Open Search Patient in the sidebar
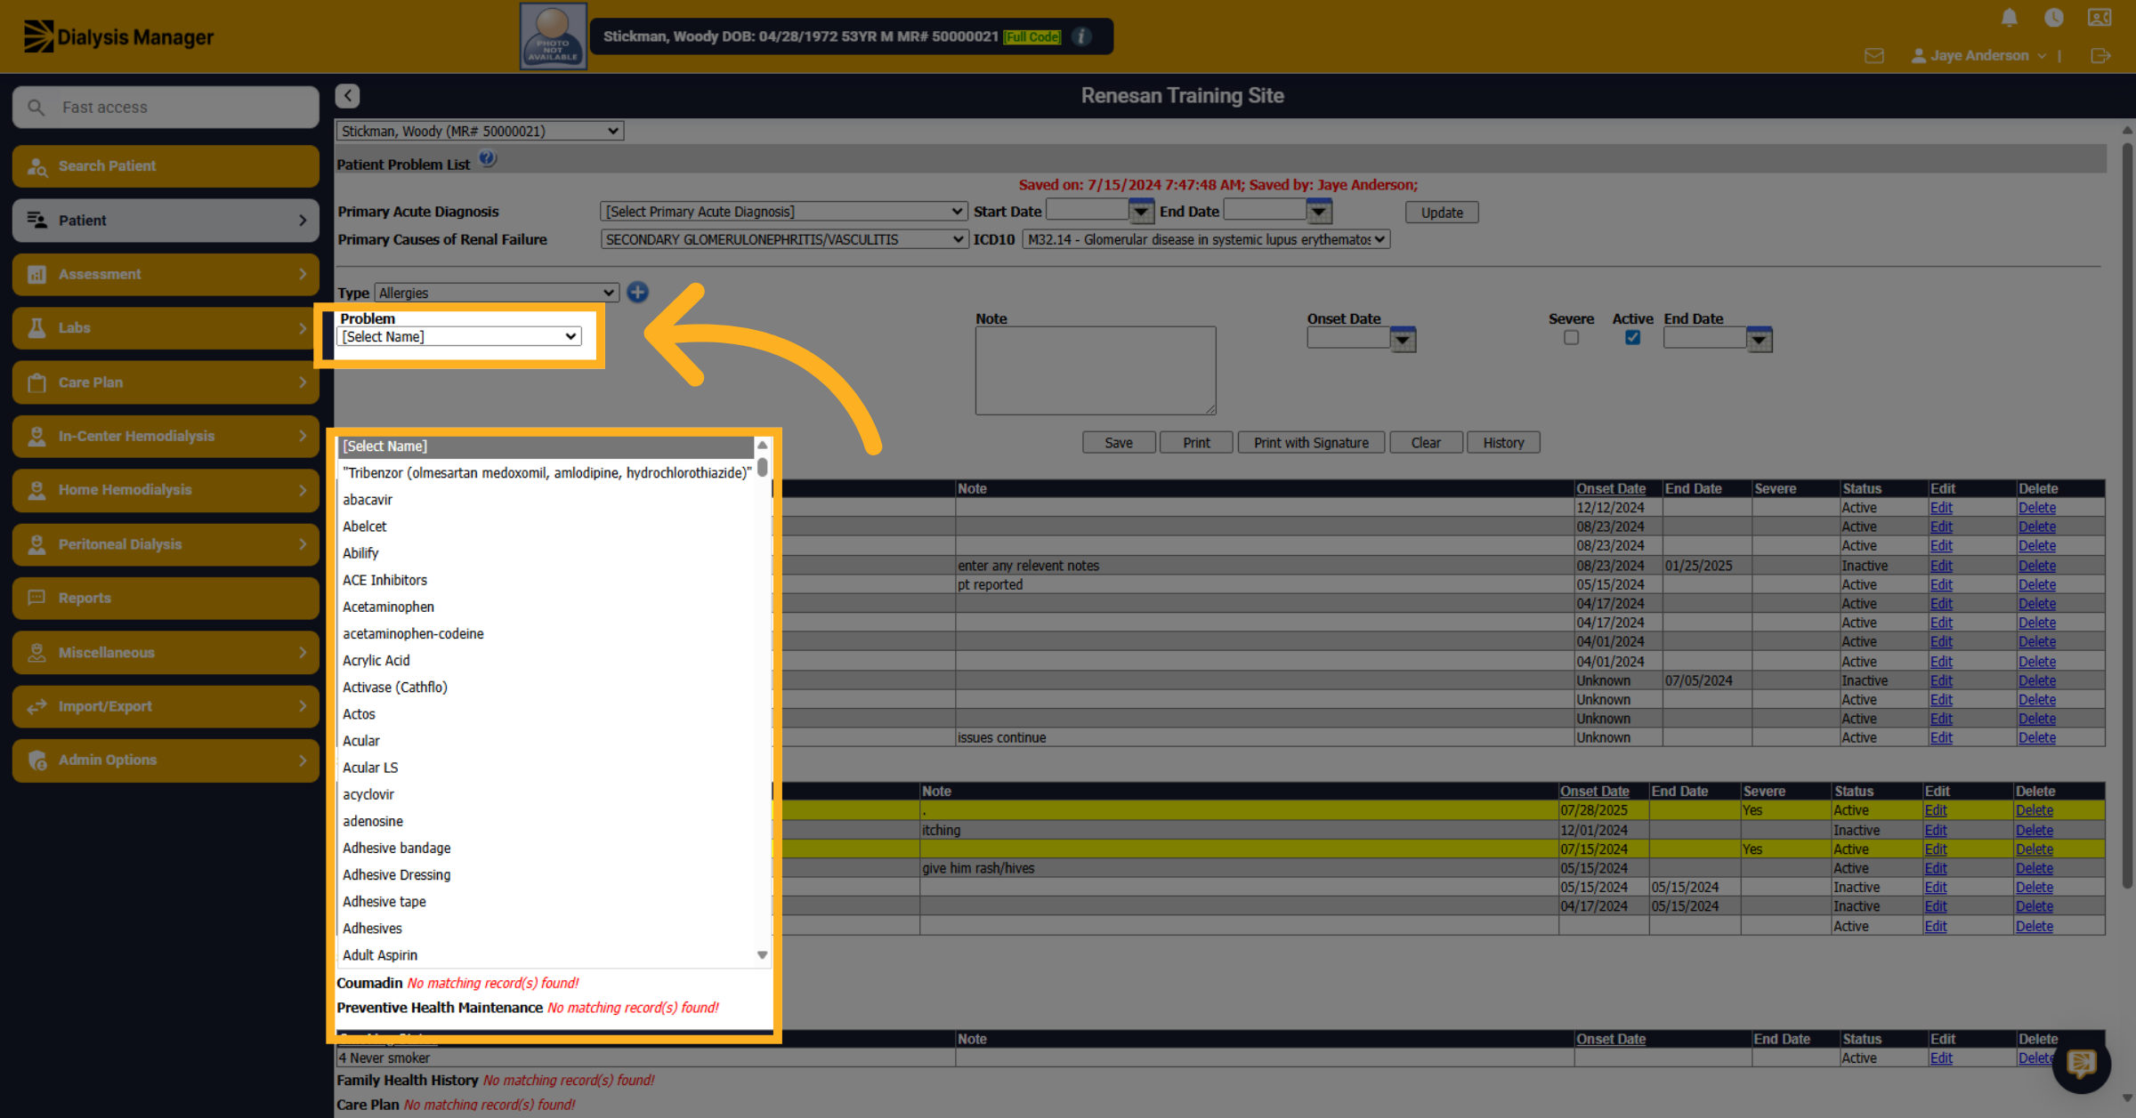The width and height of the screenshot is (2136, 1118). (x=166, y=166)
